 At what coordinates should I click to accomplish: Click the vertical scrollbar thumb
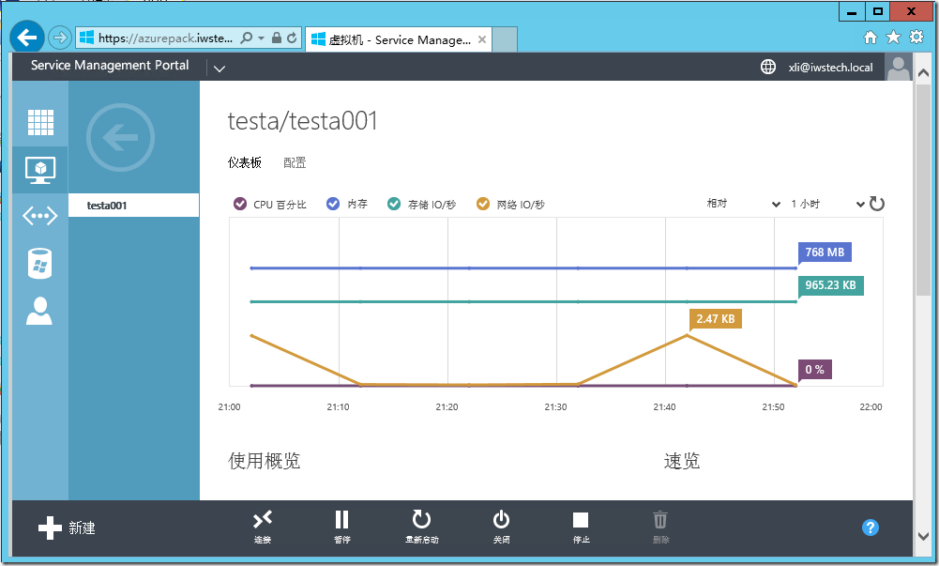923,190
